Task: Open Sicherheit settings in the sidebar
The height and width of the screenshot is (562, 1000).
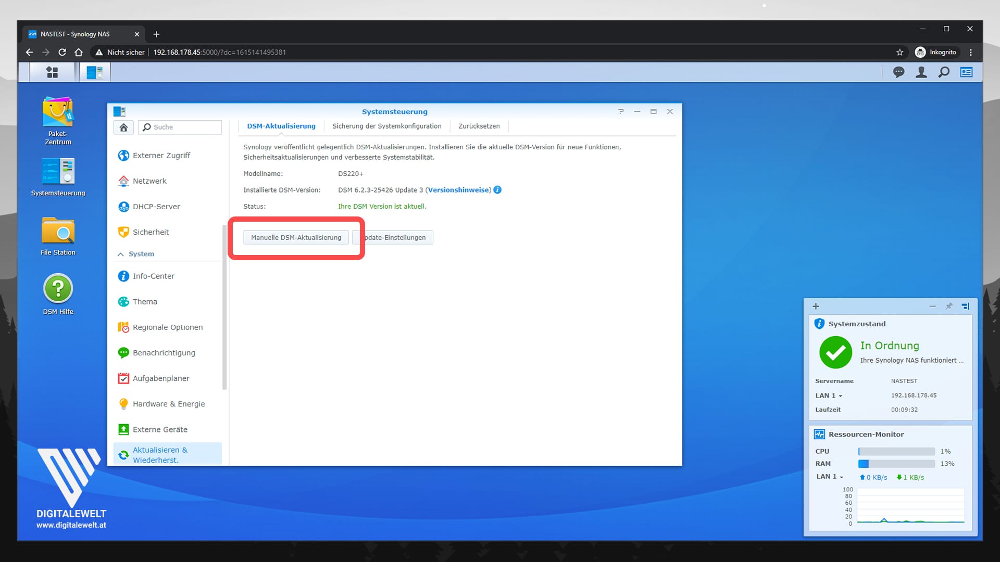Action: (168, 232)
